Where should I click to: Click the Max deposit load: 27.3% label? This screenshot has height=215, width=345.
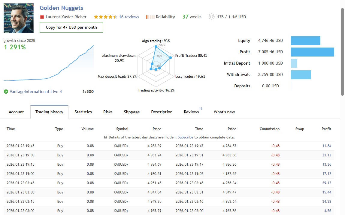[117, 77]
